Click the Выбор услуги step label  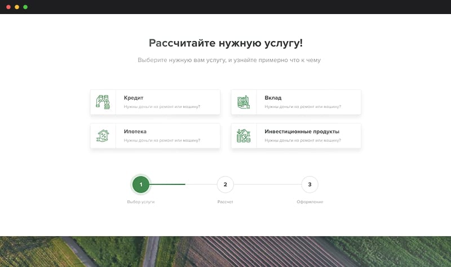click(141, 201)
